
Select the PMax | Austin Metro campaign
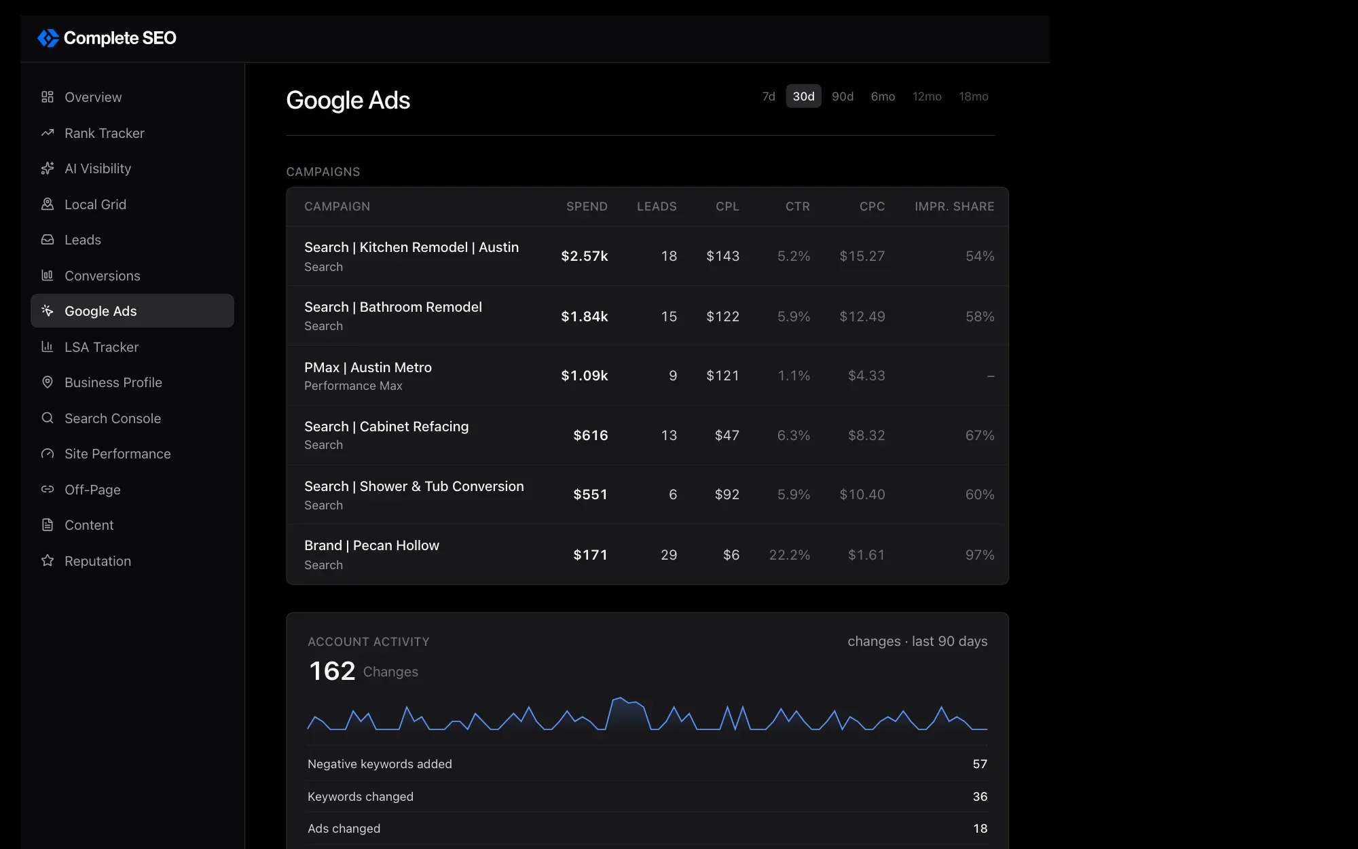point(647,376)
